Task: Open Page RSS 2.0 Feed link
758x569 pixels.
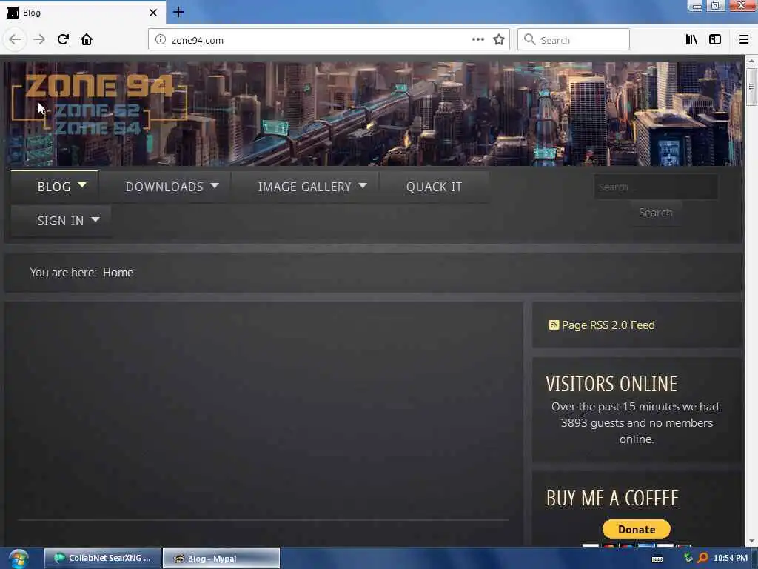Action: click(608, 325)
